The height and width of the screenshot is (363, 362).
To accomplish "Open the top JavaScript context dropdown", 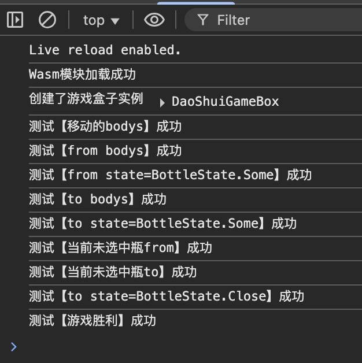I will click(101, 20).
